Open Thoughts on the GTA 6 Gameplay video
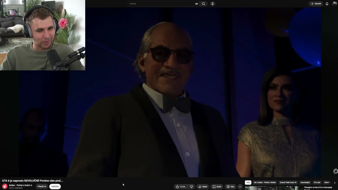The width and height of the screenshot is (338, 190). pos(318,188)
